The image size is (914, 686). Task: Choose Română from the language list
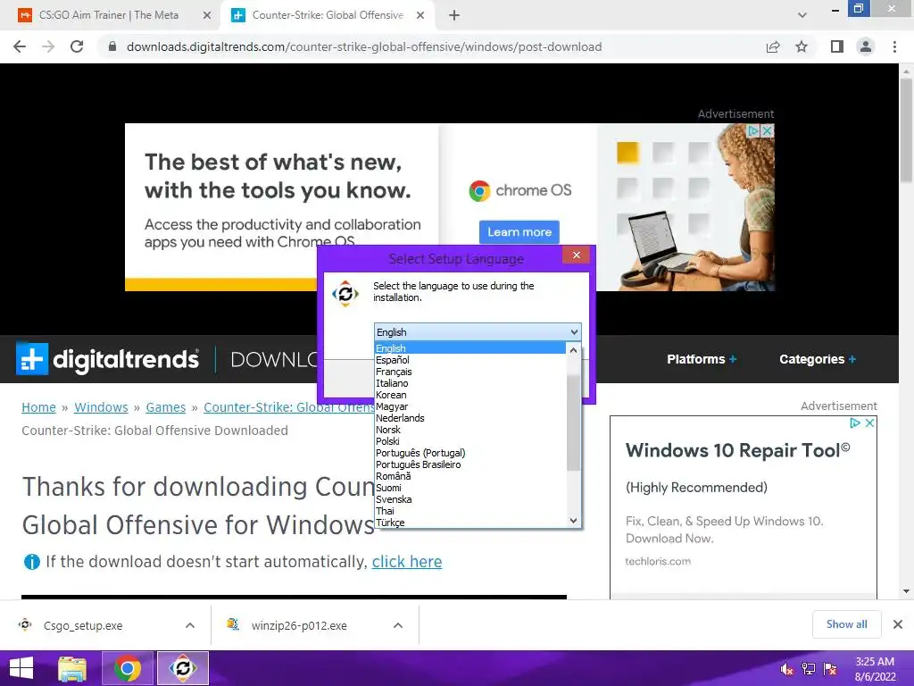point(469,477)
